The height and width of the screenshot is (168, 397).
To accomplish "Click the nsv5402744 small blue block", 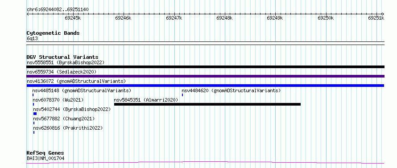I will 35,114.
